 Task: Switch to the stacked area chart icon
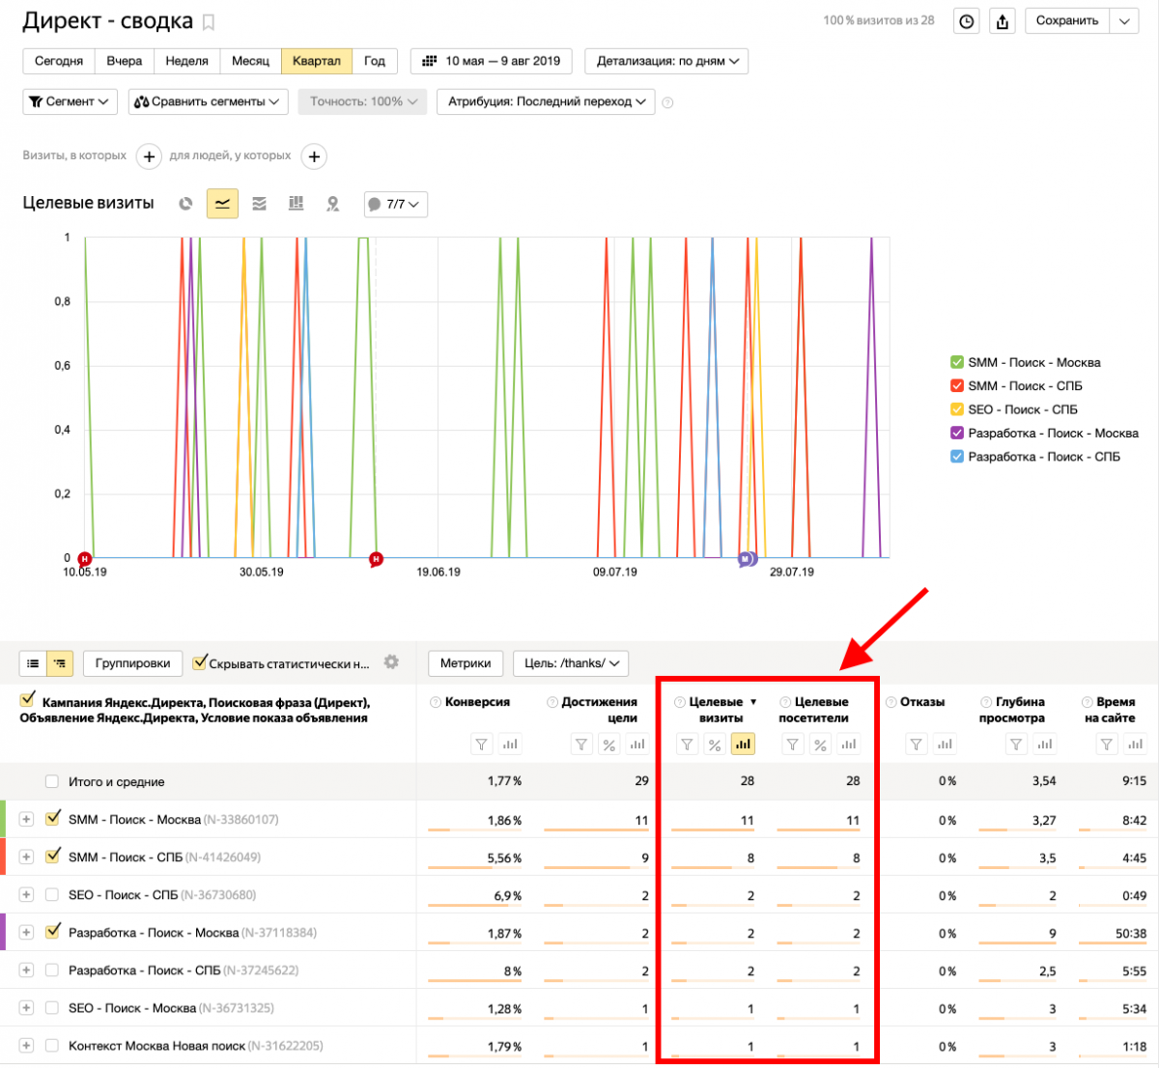[x=259, y=204]
